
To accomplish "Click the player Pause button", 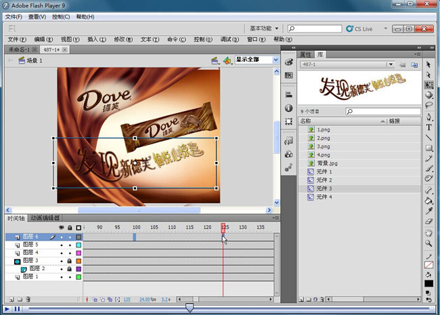I will pyautogui.click(x=17, y=309).
